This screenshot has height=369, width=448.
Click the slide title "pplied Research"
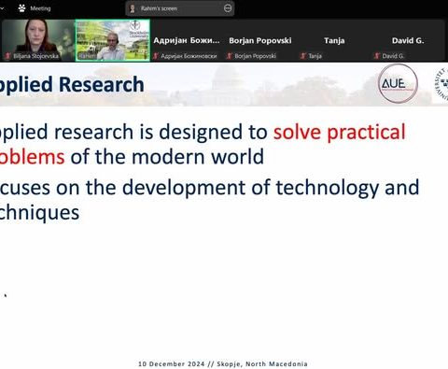click(x=72, y=85)
